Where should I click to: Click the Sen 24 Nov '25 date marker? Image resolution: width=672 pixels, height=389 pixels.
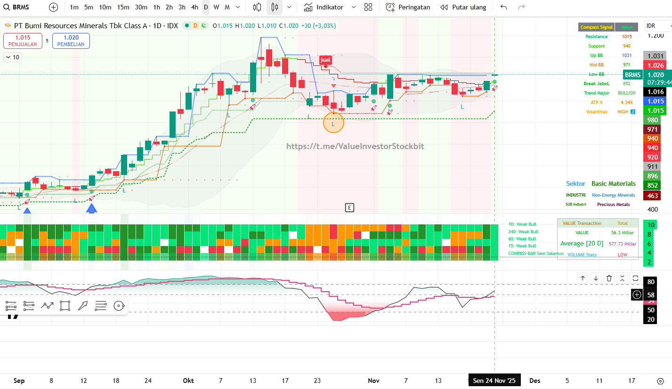point(494,381)
